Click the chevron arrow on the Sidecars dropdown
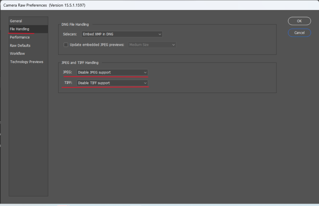Image resolution: width=319 pixels, height=206 pixels. [159, 34]
